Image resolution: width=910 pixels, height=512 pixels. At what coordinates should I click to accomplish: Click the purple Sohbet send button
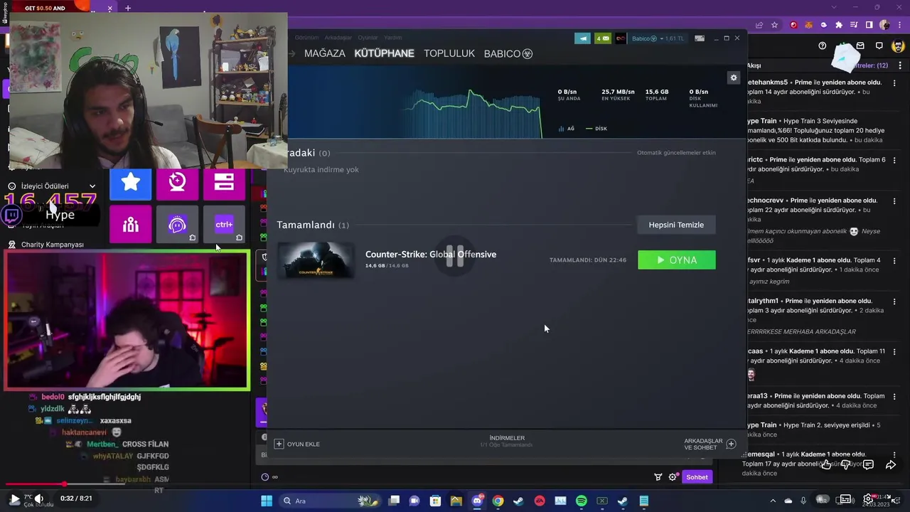coord(697,477)
